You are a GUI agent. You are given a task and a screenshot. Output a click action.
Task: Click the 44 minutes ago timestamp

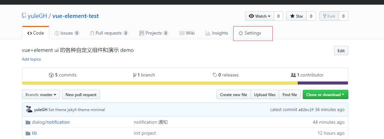pyautogui.click(x=328, y=122)
